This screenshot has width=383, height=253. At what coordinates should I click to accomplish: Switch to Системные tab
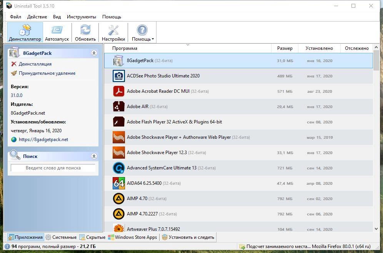click(x=61, y=237)
